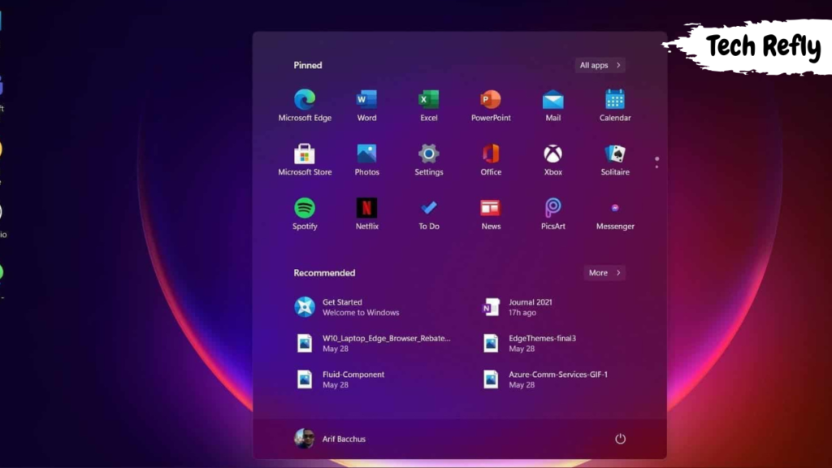Expand More recommended items
Image resolution: width=832 pixels, height=468 pixels.
[x=604, y=273]
